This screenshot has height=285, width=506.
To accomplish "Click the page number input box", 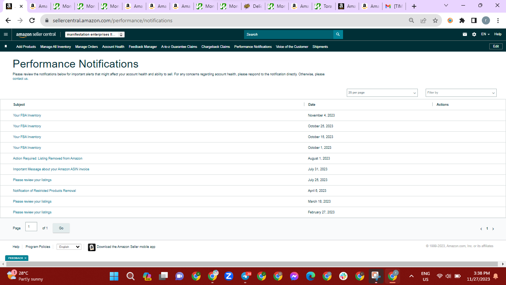I will [31, 227].
